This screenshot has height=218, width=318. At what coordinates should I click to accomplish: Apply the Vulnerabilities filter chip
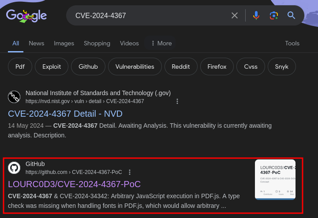tap(135, 67)
